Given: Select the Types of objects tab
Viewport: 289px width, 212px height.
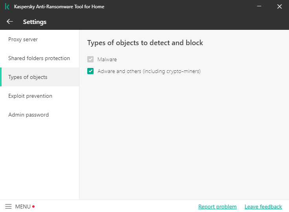Looking at the screenshot, I should (x=28, y=77).
